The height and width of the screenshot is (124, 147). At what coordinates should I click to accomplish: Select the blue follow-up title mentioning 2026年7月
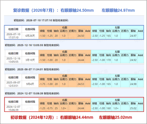74,10
